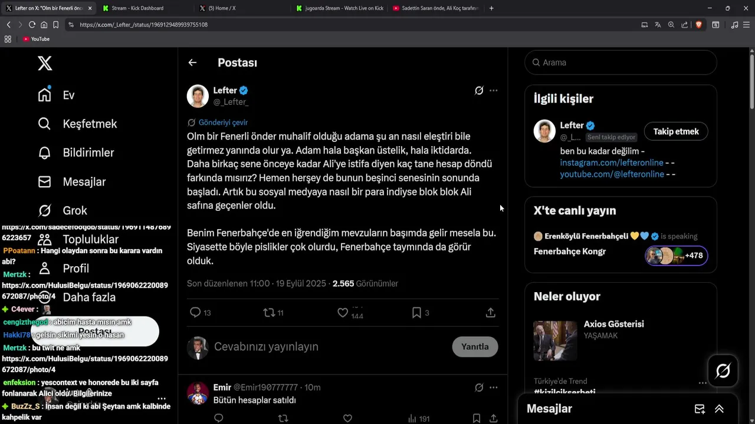Screen dimensions: 755x424
Task: Reply to Emir's comment
Action: tap(218, 419)
